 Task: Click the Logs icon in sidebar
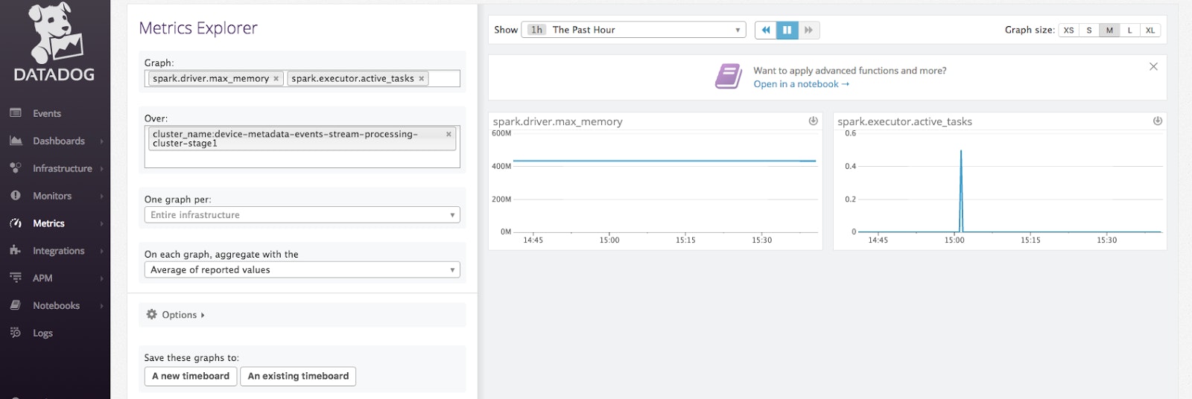point(16,333)
